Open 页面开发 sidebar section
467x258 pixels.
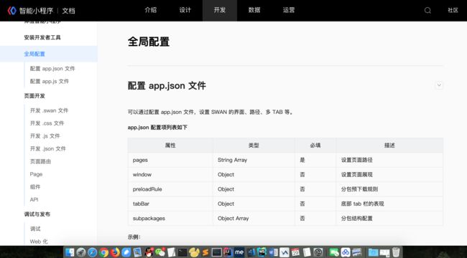(34, 96)
